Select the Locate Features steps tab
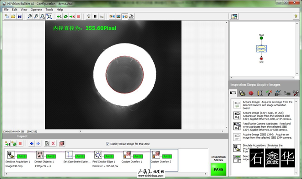This screenshot has height=179, width=302. (x=251, y=93)
